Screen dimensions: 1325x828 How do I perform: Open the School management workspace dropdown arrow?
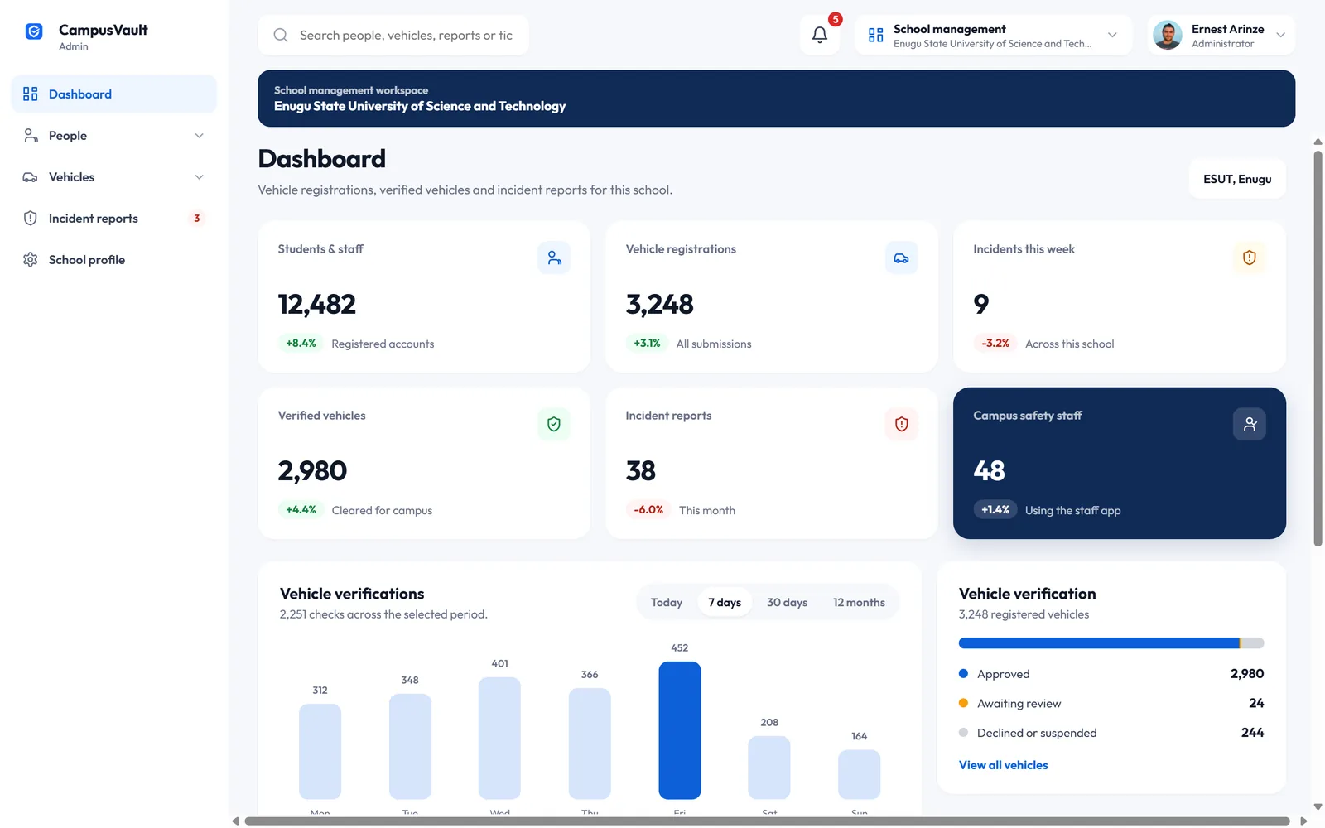pos(1112,35)
